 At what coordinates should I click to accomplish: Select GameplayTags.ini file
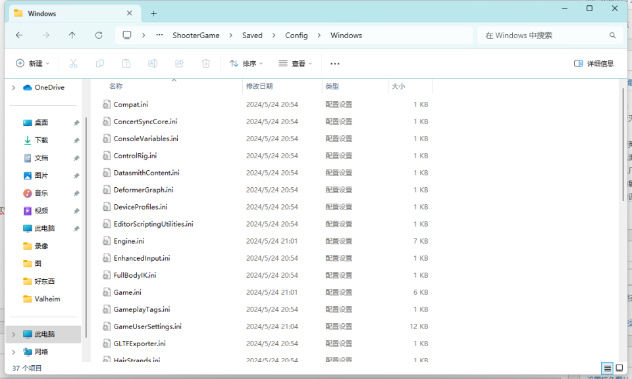142,309
